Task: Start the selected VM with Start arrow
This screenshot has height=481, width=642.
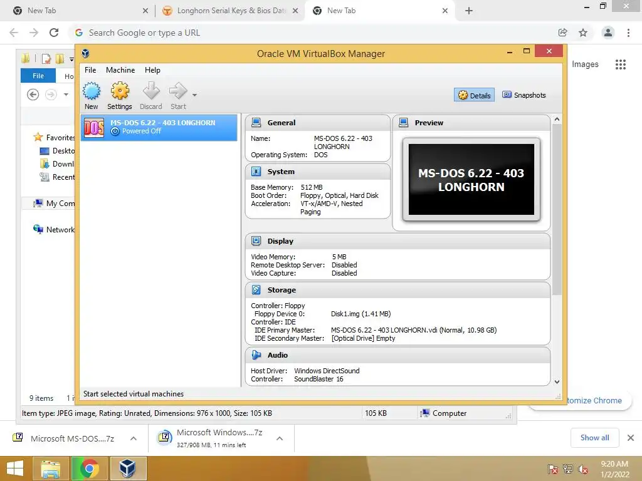Action: [x=178, y=91]
